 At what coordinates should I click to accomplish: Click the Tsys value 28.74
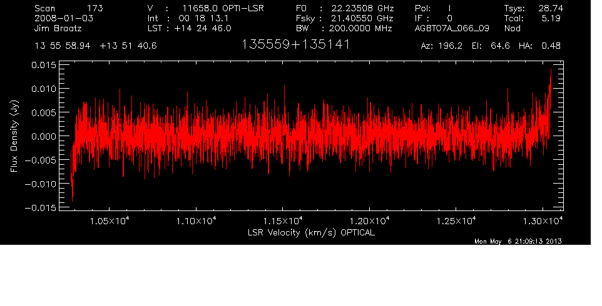pos(551,8)
